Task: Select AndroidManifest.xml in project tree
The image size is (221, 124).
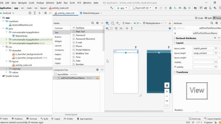Action: [22, 25]
